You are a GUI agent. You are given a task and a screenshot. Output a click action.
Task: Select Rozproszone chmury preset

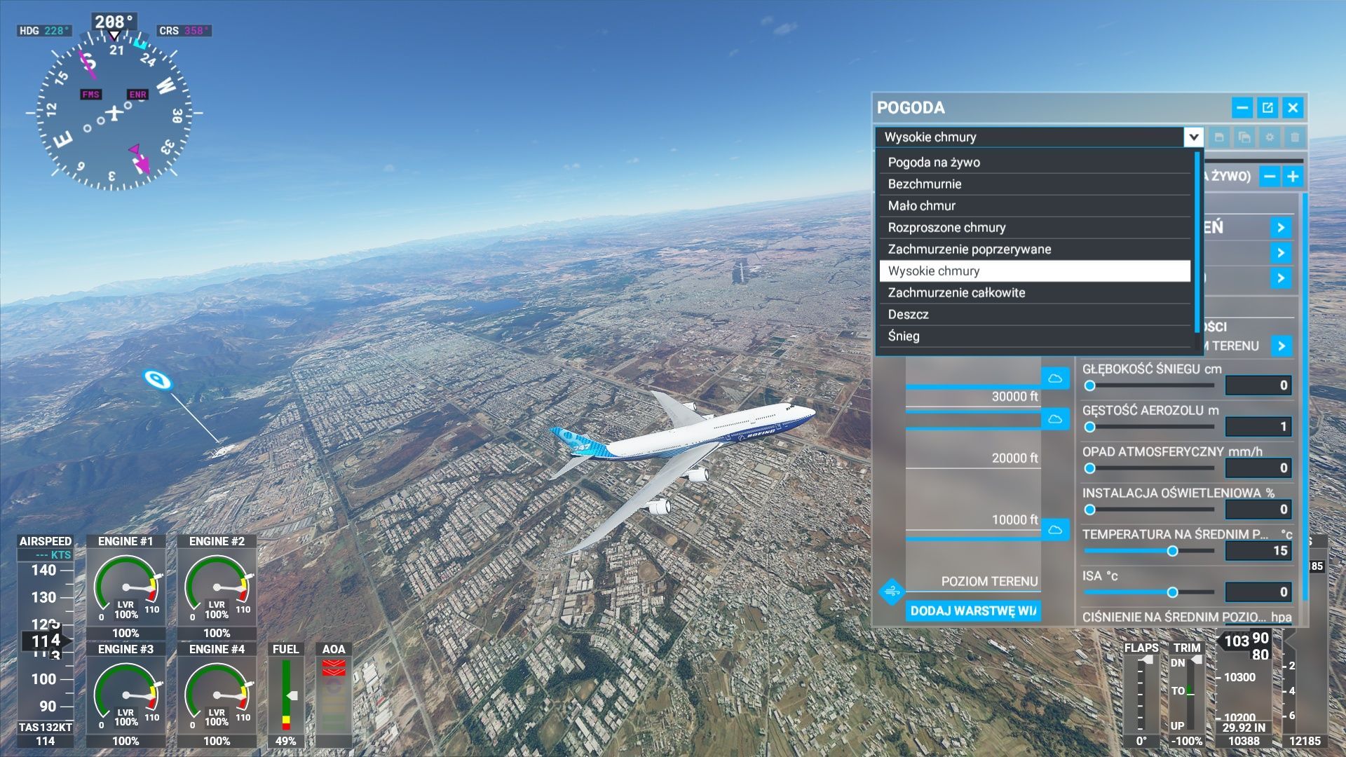[1035, 227]
